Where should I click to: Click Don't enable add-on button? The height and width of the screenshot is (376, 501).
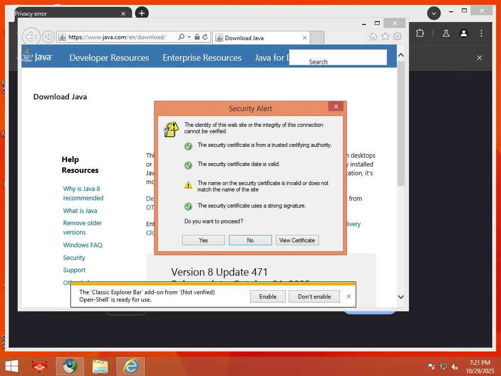tap(314, 296)
